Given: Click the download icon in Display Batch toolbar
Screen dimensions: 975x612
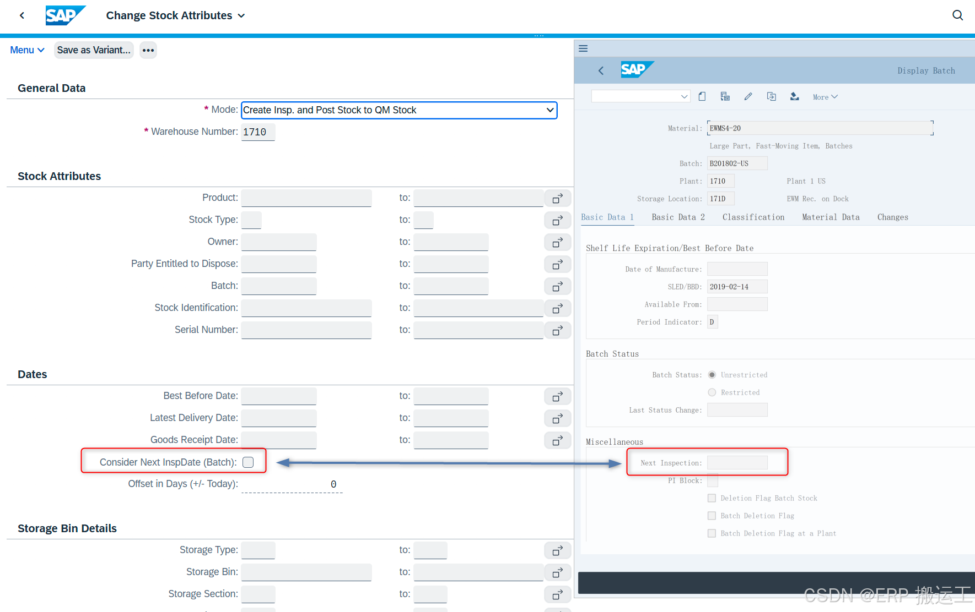Looking at the screenshot, I should [x=794, y=96].
